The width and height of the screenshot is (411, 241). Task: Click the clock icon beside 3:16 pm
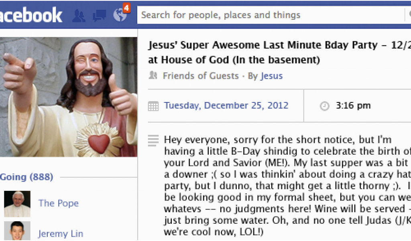point(324,106)
